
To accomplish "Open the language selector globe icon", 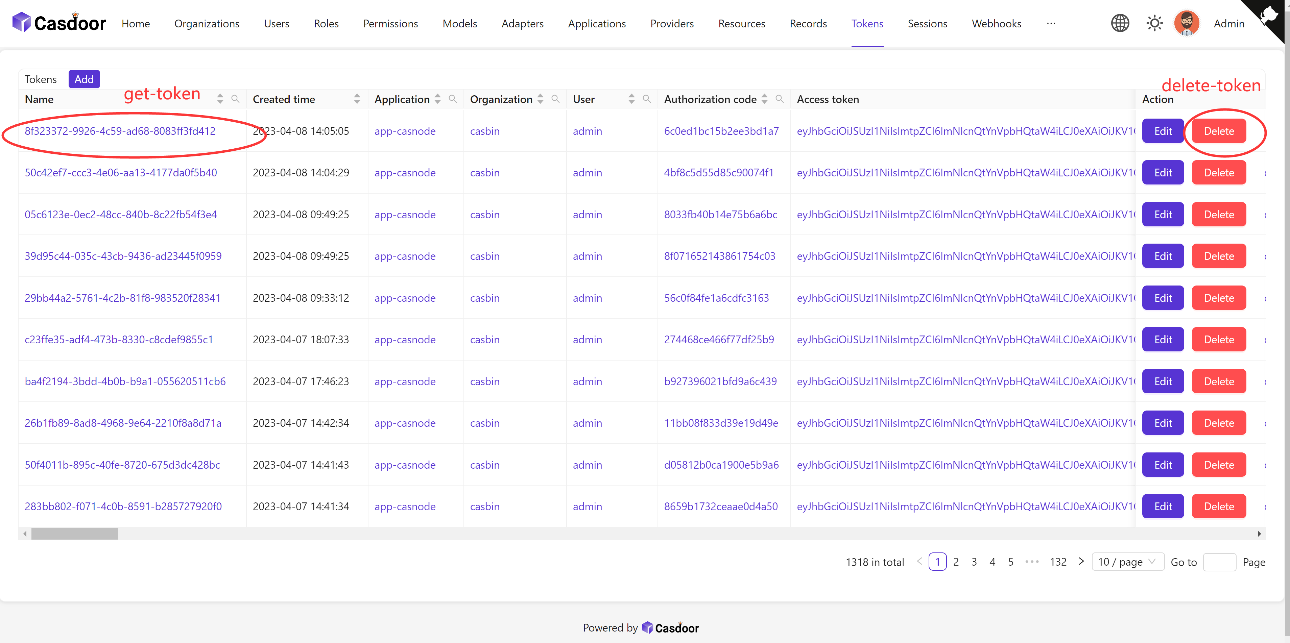I will tap(1120, 23).
